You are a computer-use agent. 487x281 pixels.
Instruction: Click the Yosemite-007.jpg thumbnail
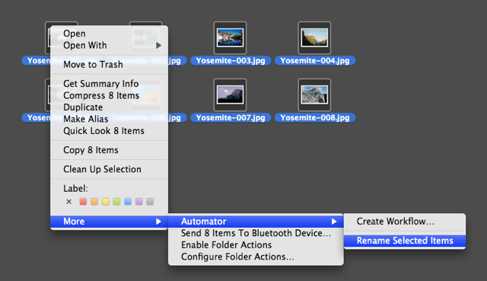tap(230, 94)
